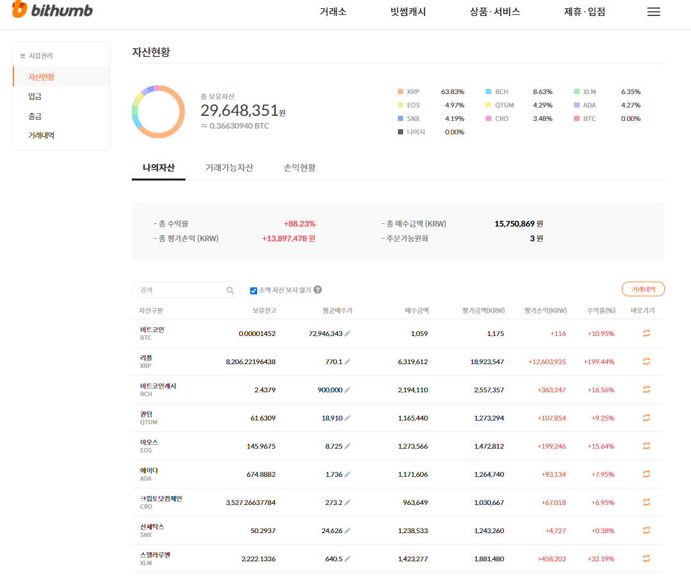This screenshot has height=576, width=691.
Task: Click the EOS shortcut swap icon
Action: (646, 446)
